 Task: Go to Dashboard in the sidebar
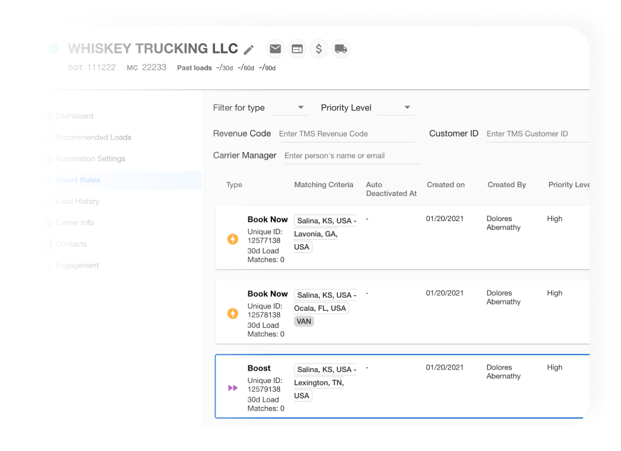74,116
